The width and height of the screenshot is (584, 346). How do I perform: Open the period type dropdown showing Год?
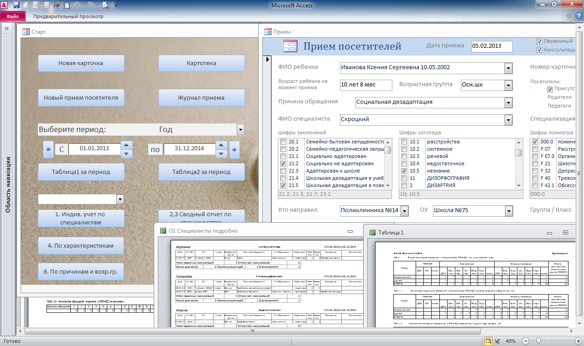coord(240,130)
